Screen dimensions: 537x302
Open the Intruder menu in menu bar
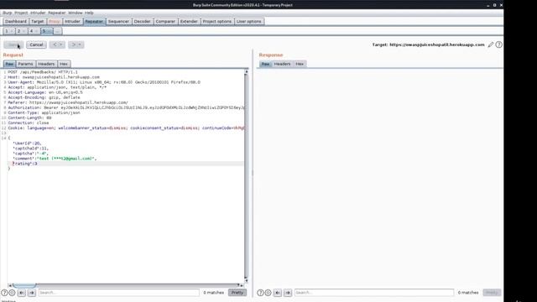38,13
